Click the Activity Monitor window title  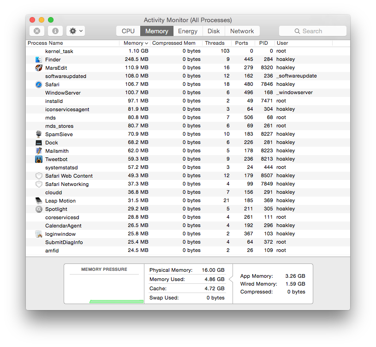(188, 20)
